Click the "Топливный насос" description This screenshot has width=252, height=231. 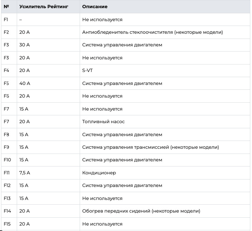point(104,121)
